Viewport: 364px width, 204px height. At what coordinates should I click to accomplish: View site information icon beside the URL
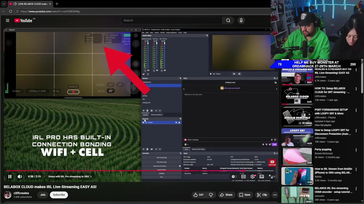17,11
